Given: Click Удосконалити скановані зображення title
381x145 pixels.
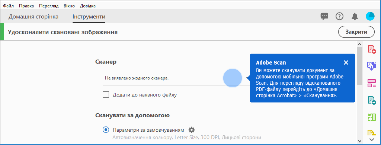Looking at the screenshot, I should pyautogui.click(x=63, y=32).
